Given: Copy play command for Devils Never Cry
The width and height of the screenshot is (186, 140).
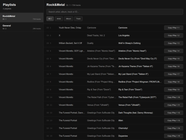Looking at the screenshot, I should pos(174,59).
